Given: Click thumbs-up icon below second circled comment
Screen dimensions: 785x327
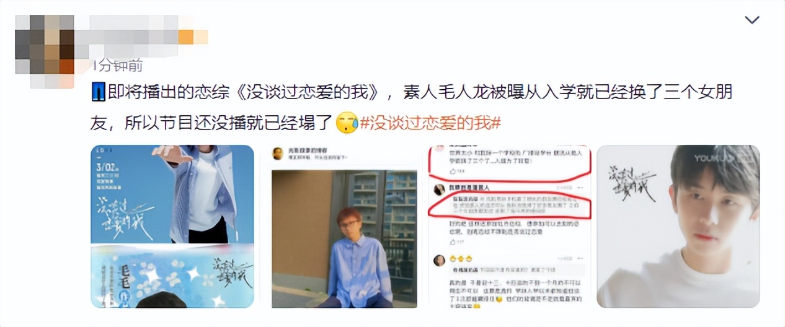Looking at the screenshot, I should [452, 242].
